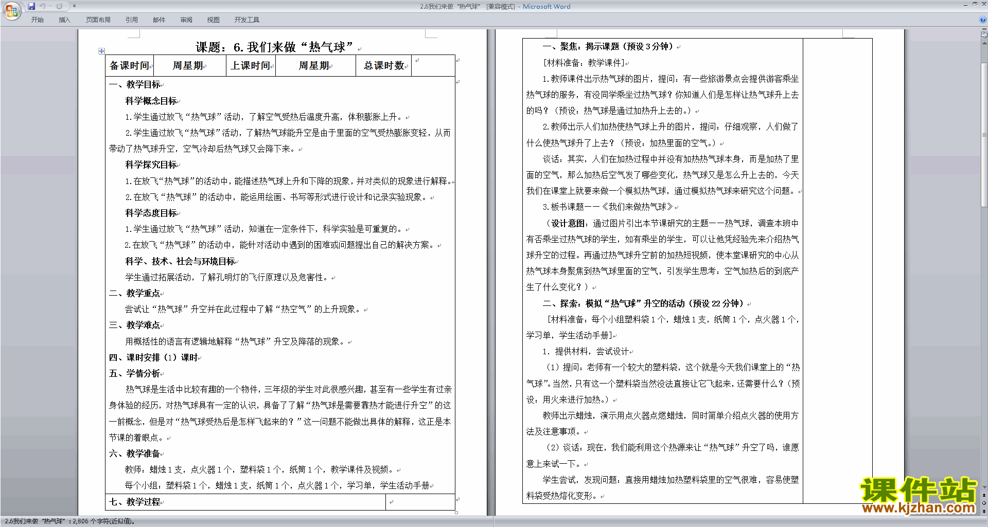Open the 开始 ribbon tab
Viewport: 988px width, 527px height.
pyautogui.click(x=37, y=20)
